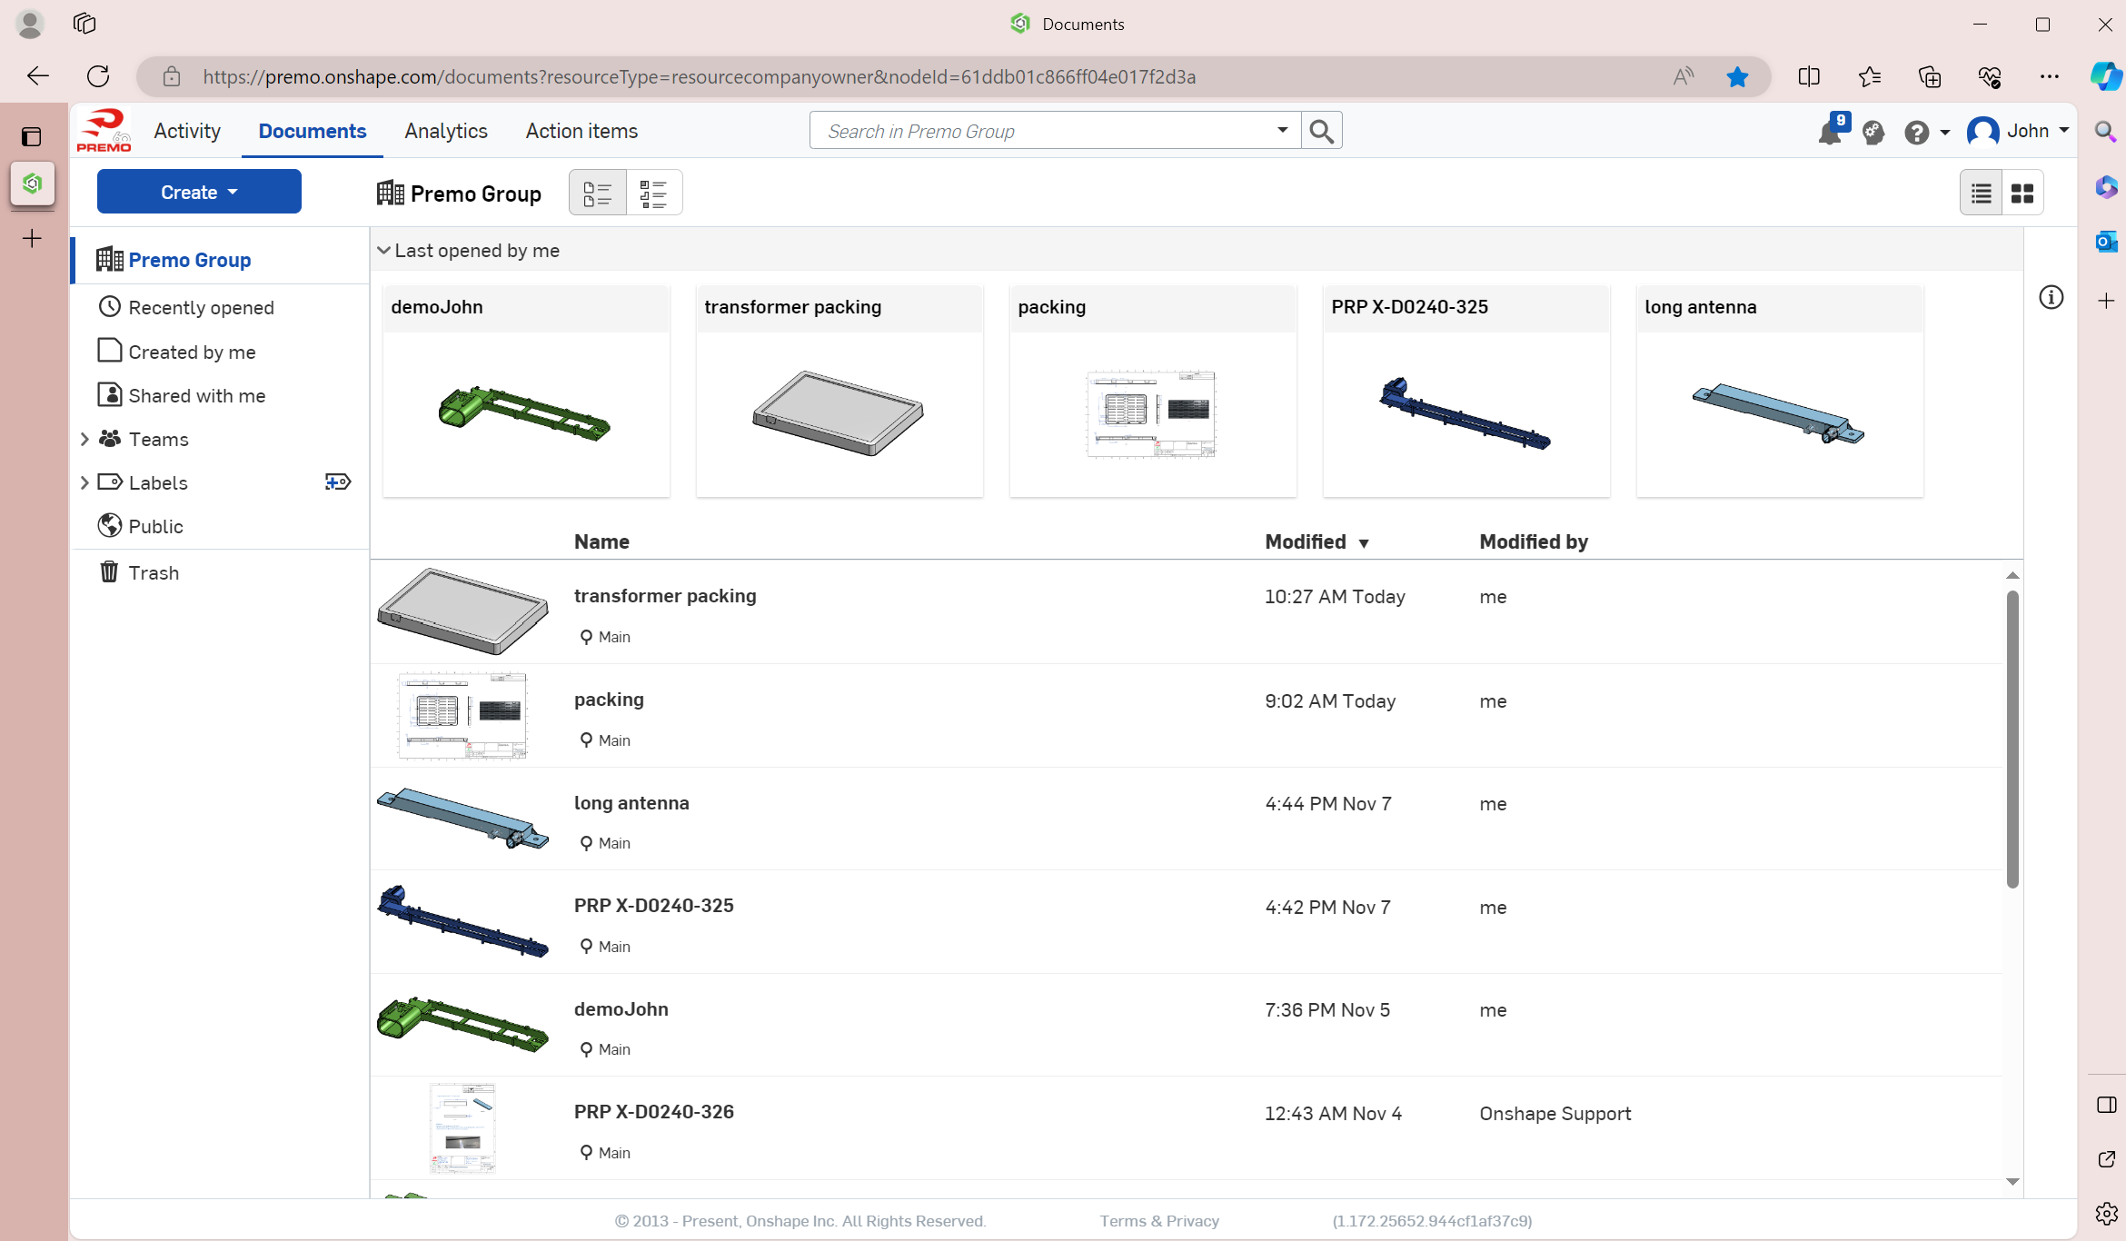Toggle the detailed list density view
Screen dimensions: 2126x1241
(598, 193)
